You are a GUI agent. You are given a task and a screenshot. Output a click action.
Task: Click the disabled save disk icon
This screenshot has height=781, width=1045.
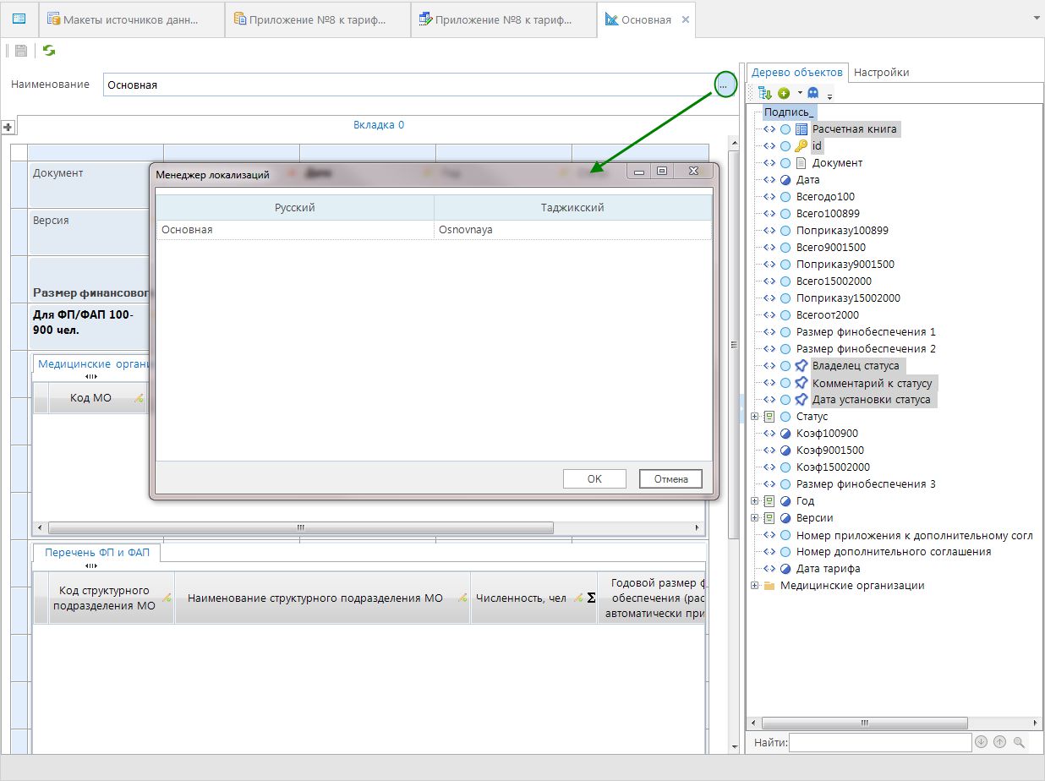click(21, 51)
